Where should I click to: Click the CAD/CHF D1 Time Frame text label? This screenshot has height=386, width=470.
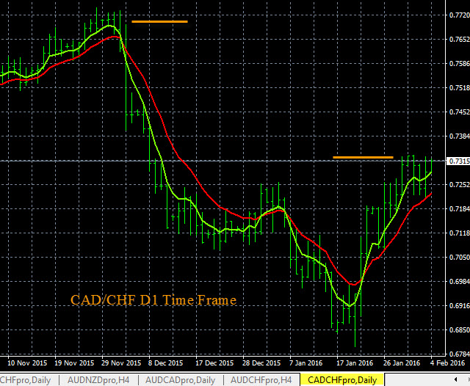(153, 300)
